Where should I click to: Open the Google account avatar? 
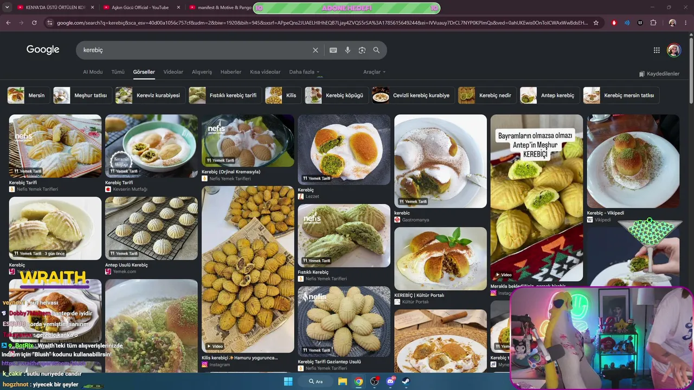674,50
